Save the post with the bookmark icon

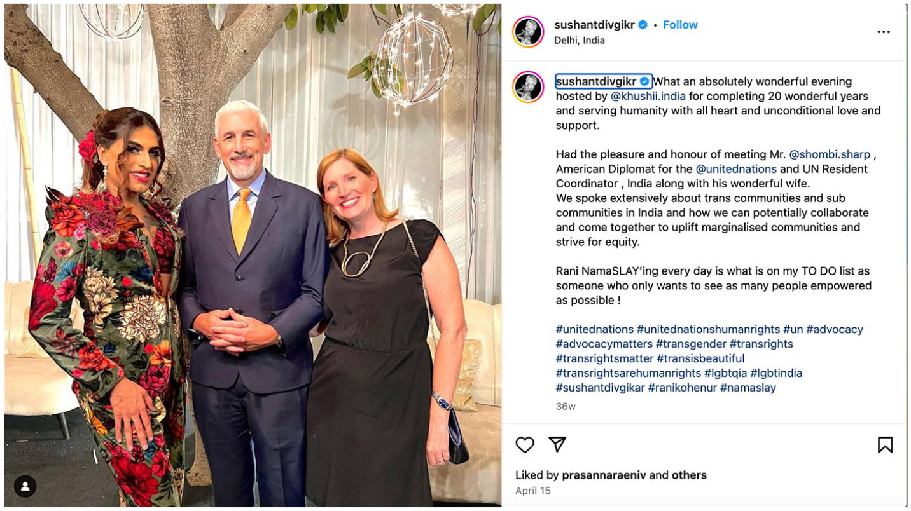point(885,445)
